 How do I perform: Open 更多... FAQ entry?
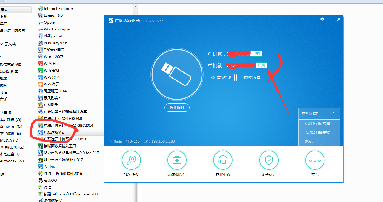(x=319, y=142)
